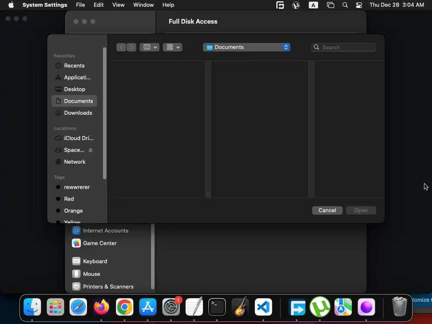The image size is (432, 324).
Task: Select the rewwrerer tag
Action: coord(74,187)
